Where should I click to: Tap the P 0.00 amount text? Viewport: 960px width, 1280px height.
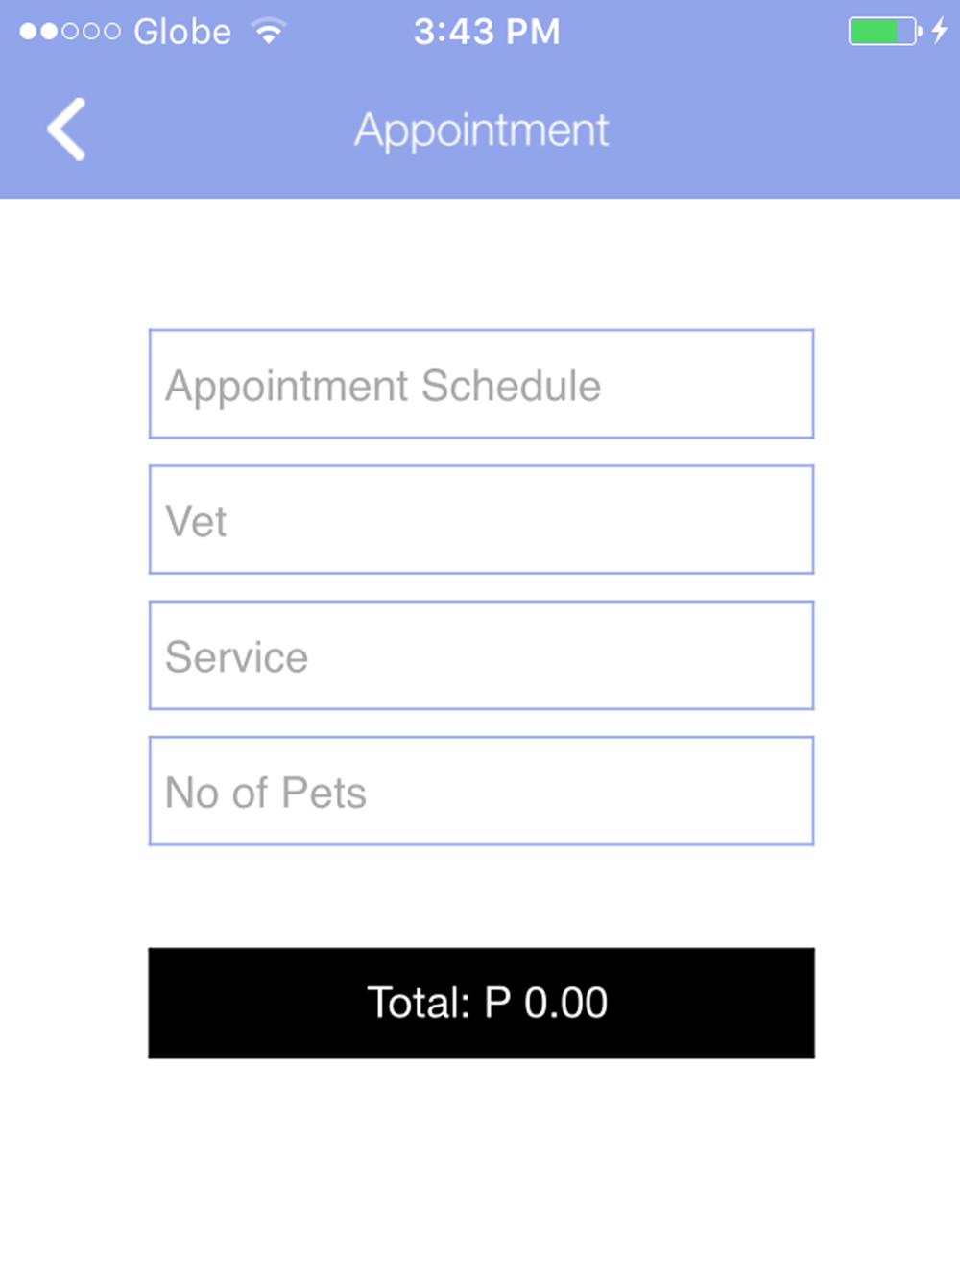(x=545, y=1003)
